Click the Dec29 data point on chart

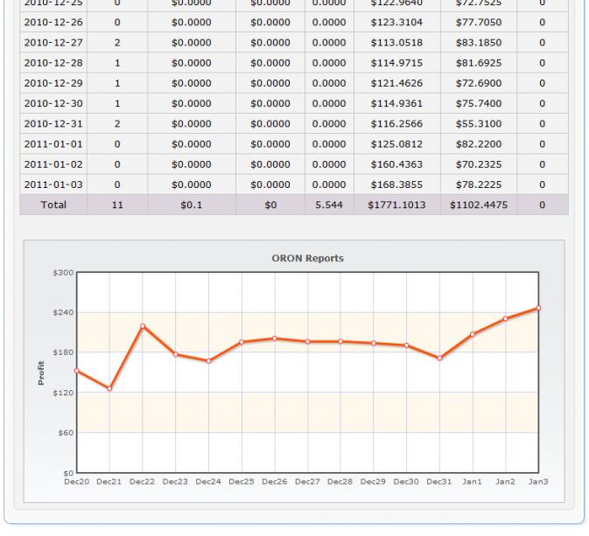click(374, 343)
